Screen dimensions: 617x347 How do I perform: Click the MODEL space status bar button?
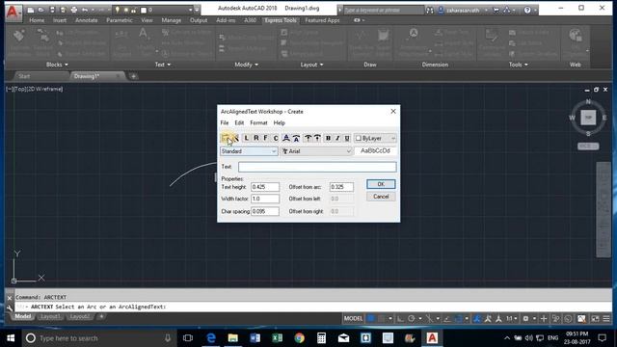[353, 318]
